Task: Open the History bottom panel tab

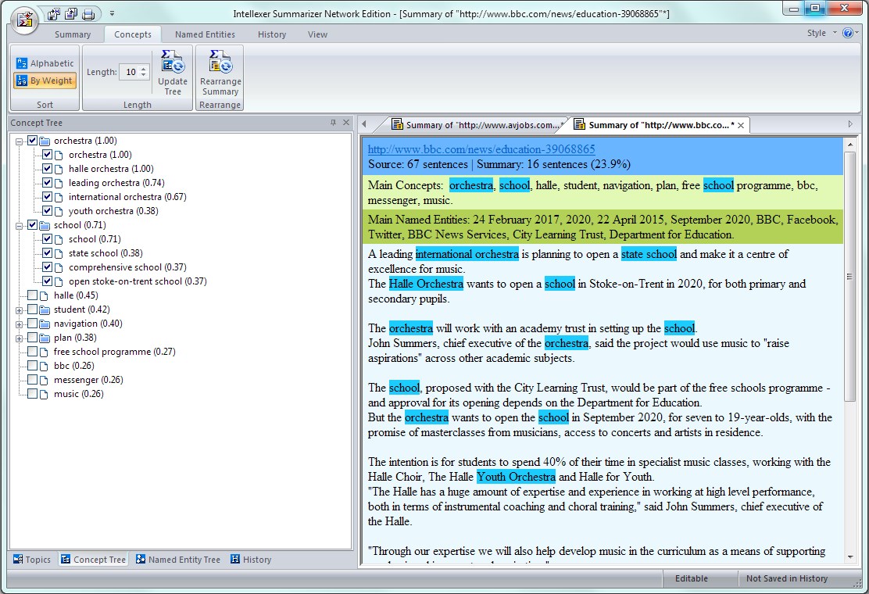Action: coord(251,560)
